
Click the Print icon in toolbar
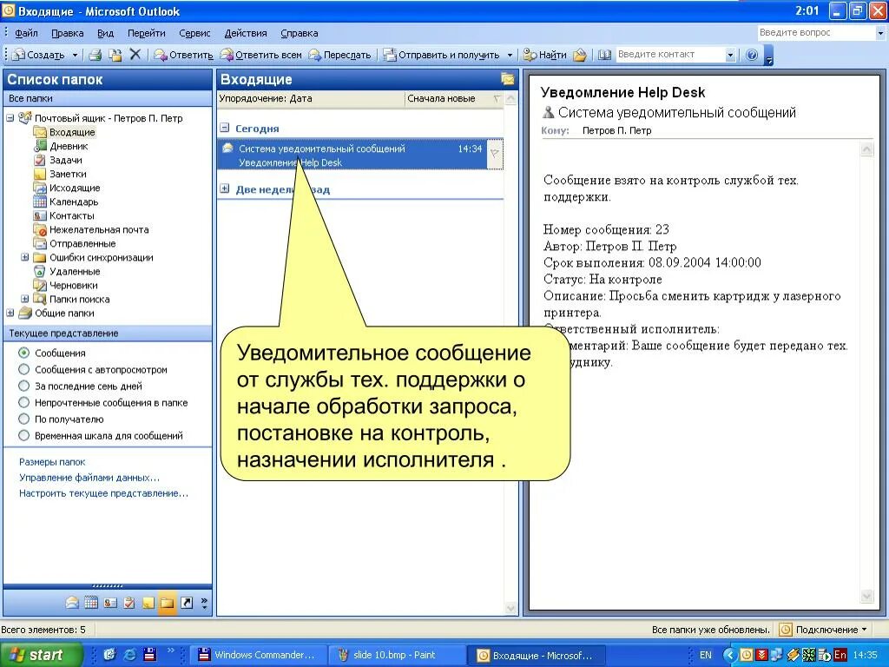[95, 55]
